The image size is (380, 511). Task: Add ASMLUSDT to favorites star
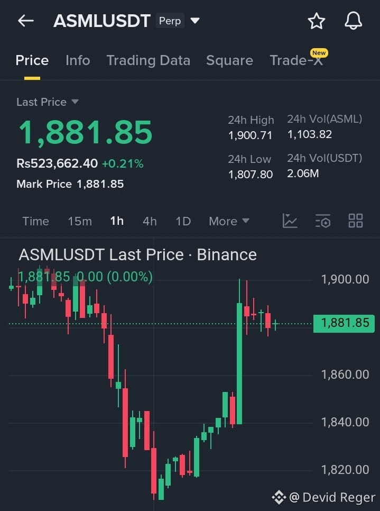coord(316,21)
